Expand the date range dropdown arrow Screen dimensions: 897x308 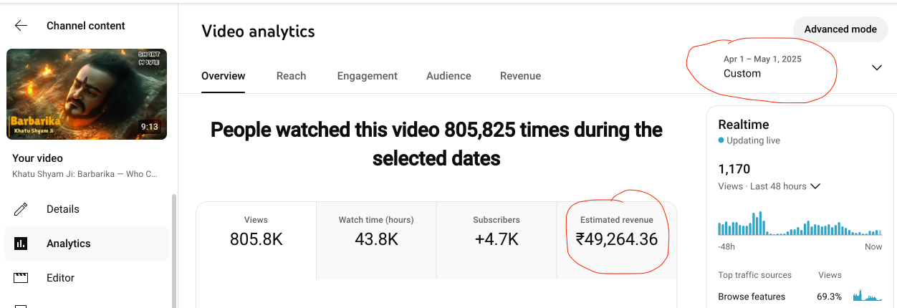(x=876, y=67)
